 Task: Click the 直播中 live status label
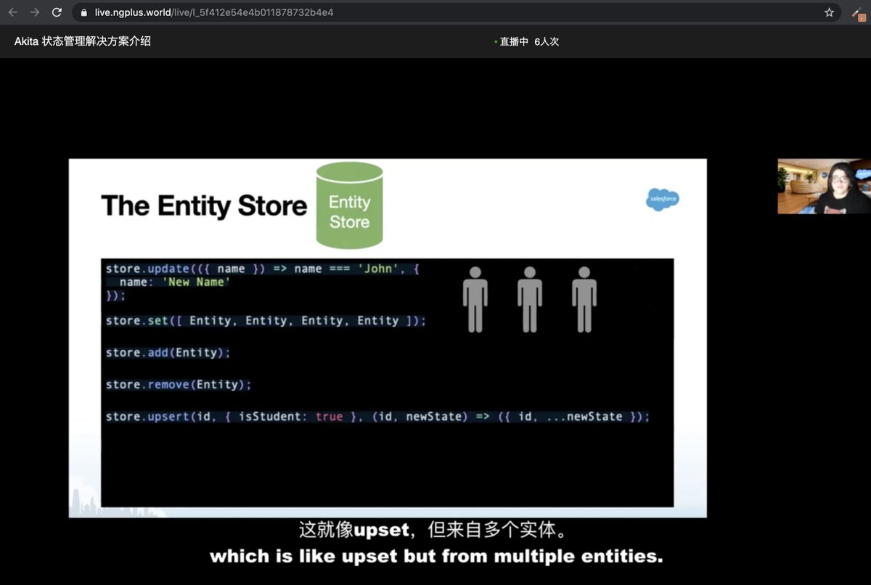(x=514, y=42)
